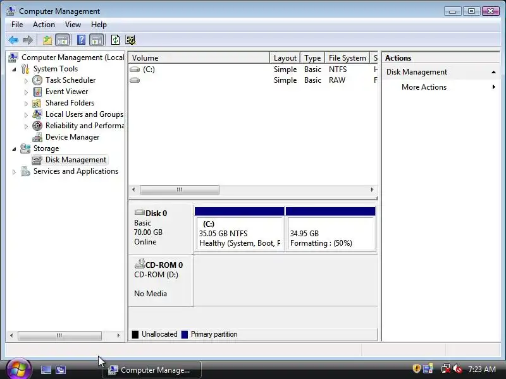Click the Switch between windows quick launch icon
Viewport: 506px width, 379px height.
[x=61, y=370]
